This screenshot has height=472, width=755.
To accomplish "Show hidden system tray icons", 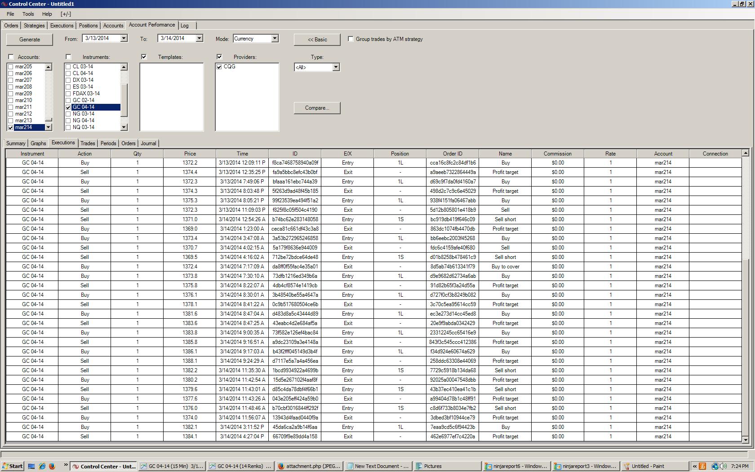I will coord(694,466).
